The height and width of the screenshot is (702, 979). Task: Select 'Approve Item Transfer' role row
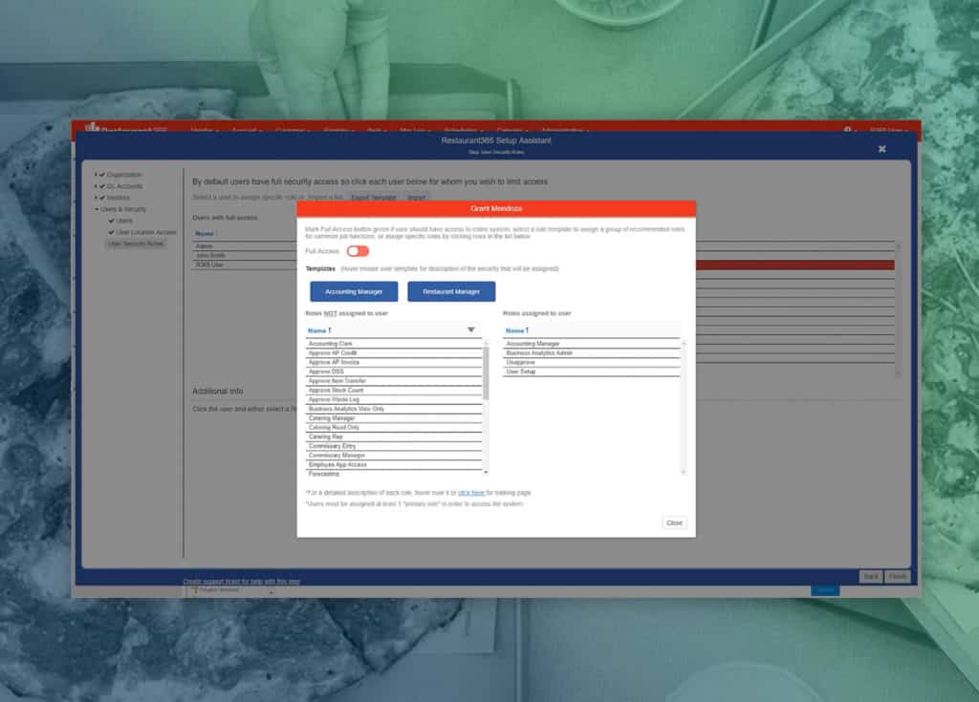(393, 381)
